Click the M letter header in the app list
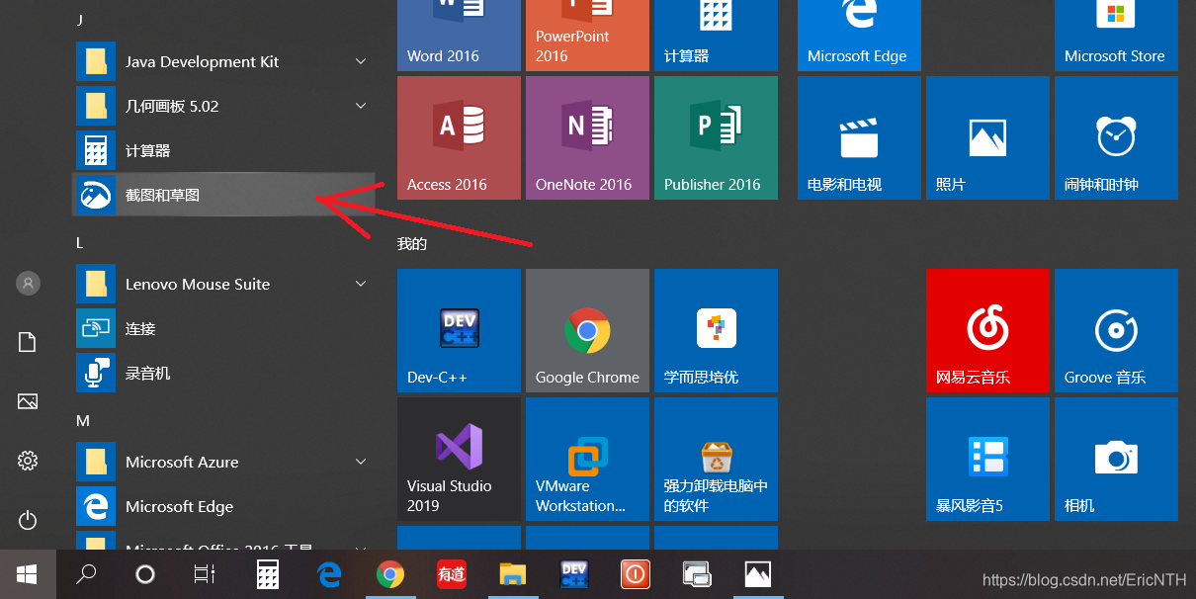Viewport: 1196px width, 599px height. (x=83, y=420)
